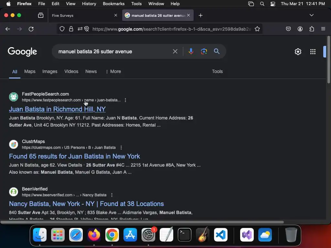
Task: Open the Google apps grid
Action: pyautogui.click(x=313, y=52)
